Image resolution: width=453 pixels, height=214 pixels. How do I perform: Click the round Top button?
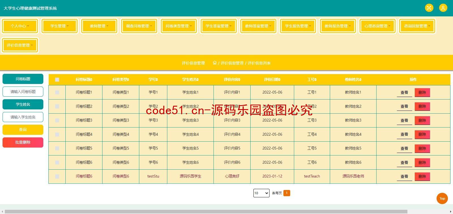pos(442,198)
